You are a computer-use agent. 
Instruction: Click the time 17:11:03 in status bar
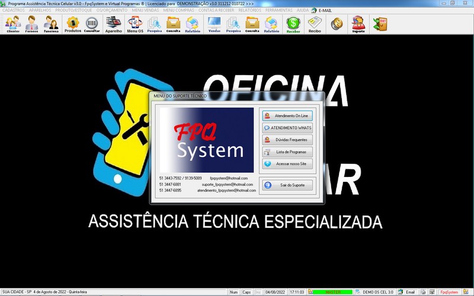coord(297,292)
